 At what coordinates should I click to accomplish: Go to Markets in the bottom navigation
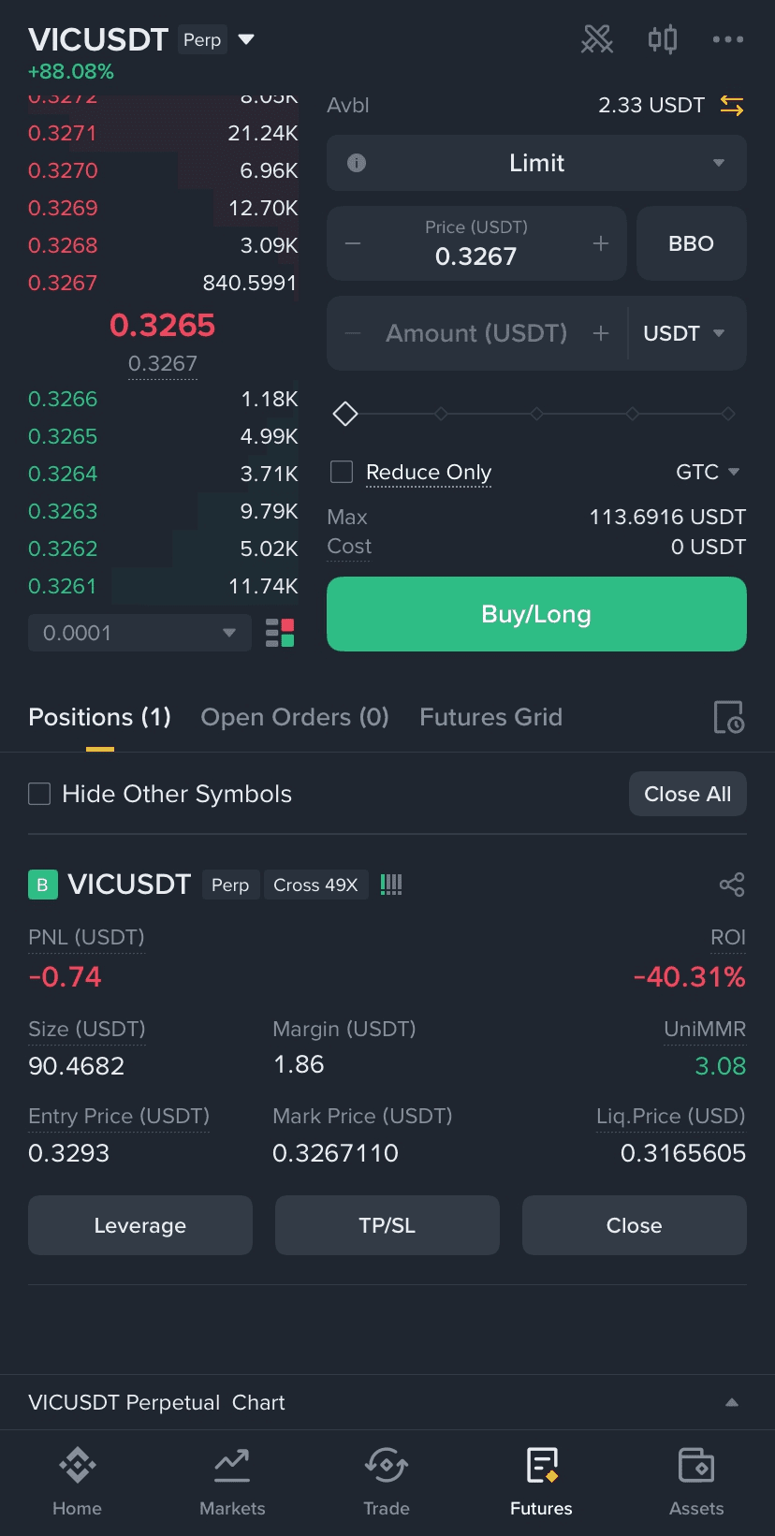coord(232,1482)
